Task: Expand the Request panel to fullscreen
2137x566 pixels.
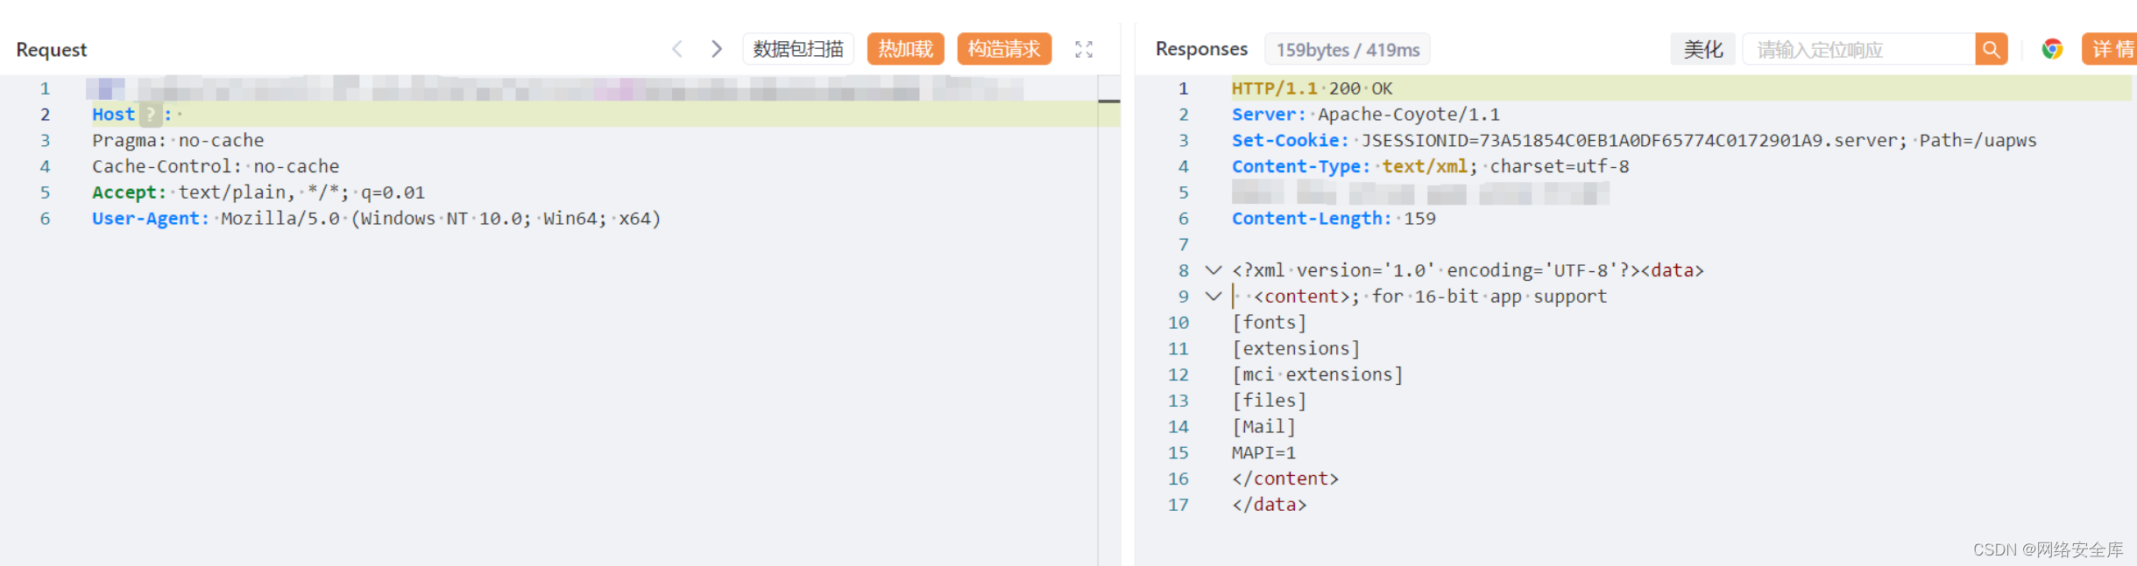Action: (x=1084, y=50)
